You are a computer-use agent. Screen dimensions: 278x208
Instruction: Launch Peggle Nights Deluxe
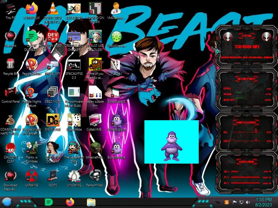coord(31,97)
